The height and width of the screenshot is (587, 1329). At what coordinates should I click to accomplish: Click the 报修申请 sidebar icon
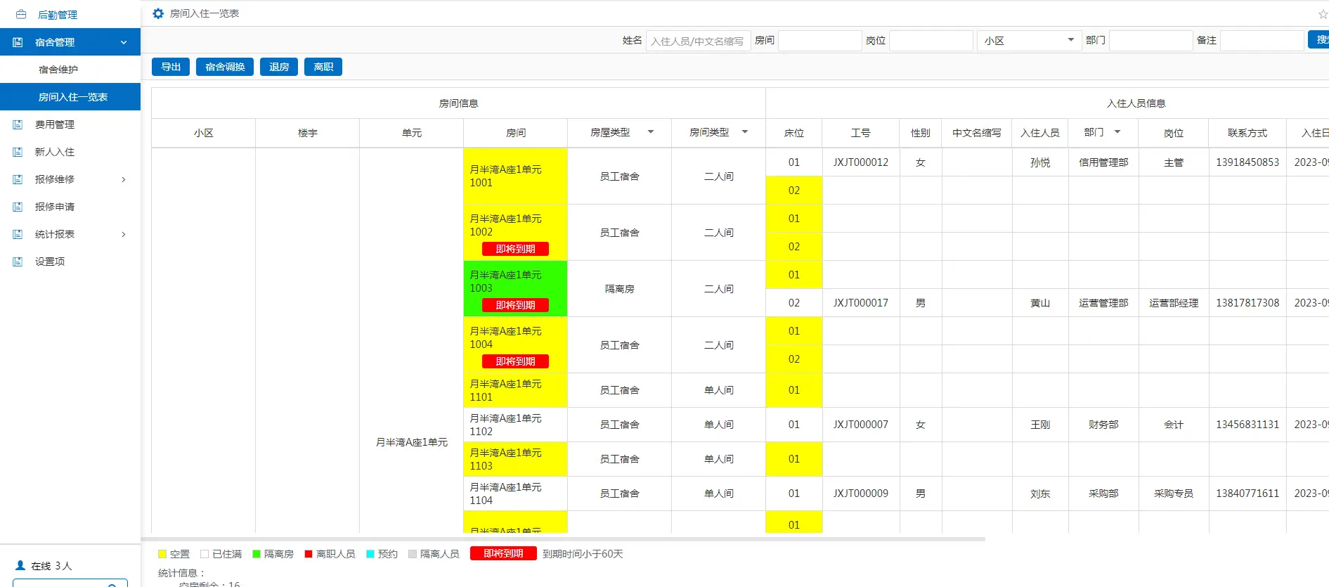pos(18,207)
